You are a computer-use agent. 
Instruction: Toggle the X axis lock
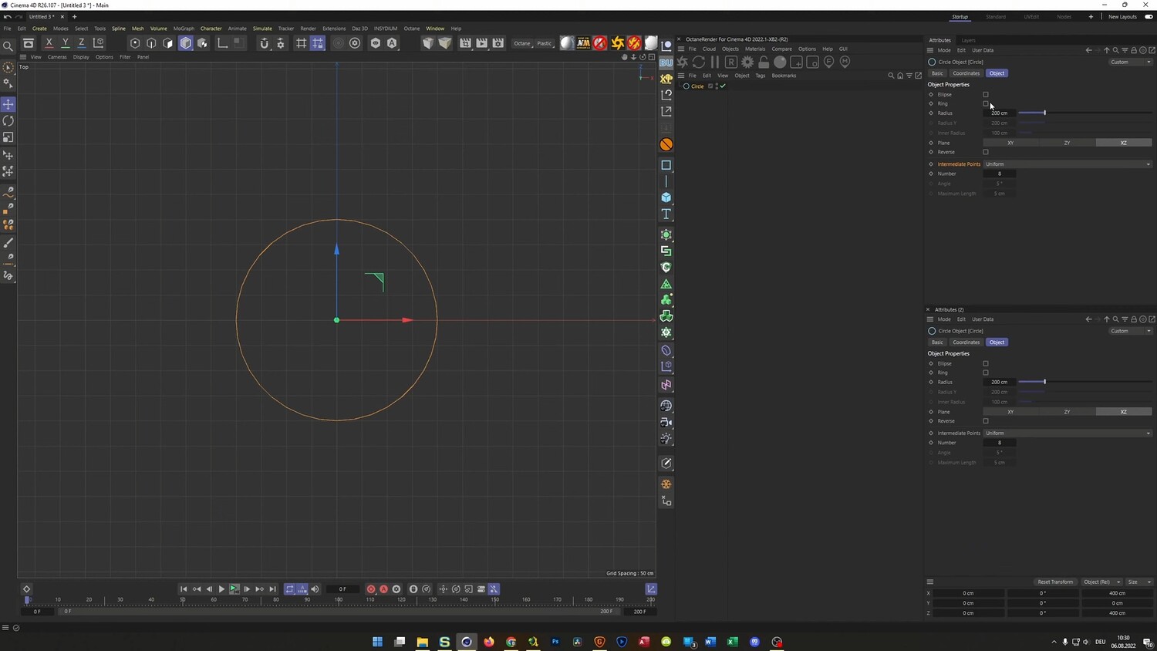[49, 43]
